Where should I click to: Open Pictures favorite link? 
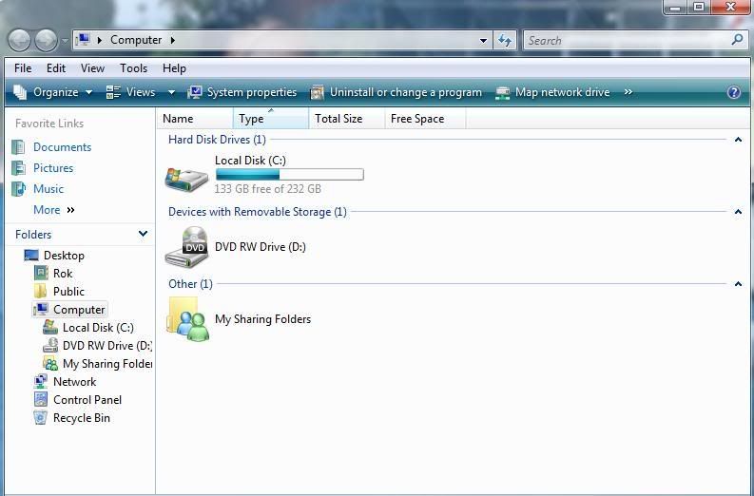click(x=53, y=168)
